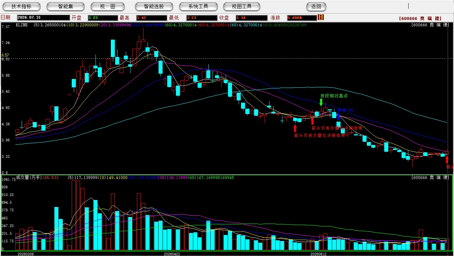This screenshot has height=256, width=454.
Task: Click the 视图工具 button
Action: coord(242,6)
